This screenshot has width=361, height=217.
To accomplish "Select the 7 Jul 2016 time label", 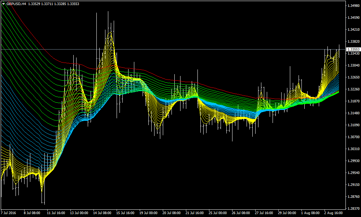I will 9,213.
